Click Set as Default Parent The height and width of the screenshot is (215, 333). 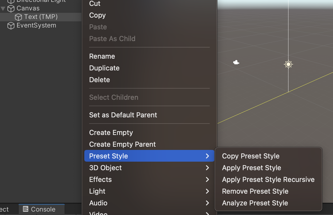pos(123,115)
